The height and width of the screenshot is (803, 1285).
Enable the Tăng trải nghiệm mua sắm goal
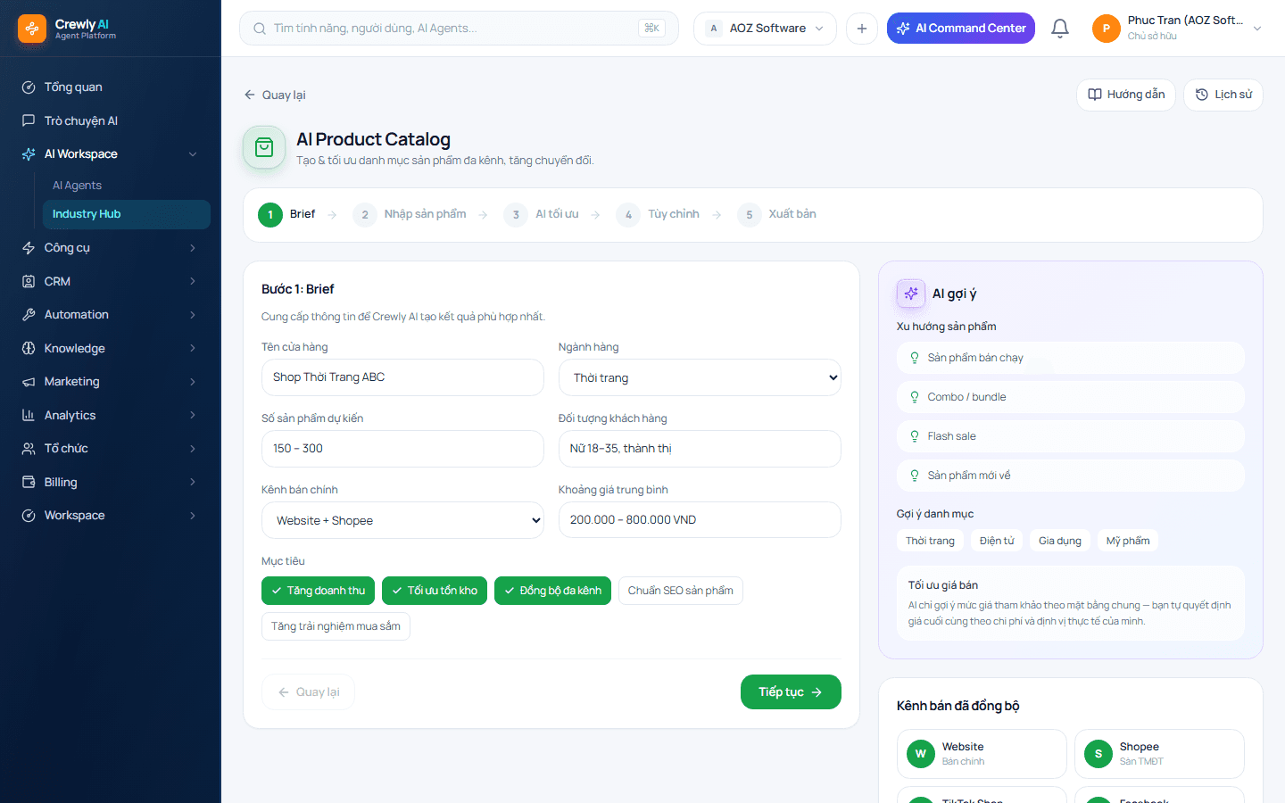point(336,626)
